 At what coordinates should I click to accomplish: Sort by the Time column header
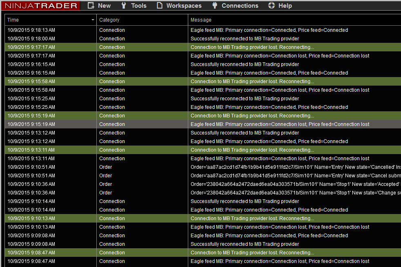pyautogui.click(x=50, y=20)
